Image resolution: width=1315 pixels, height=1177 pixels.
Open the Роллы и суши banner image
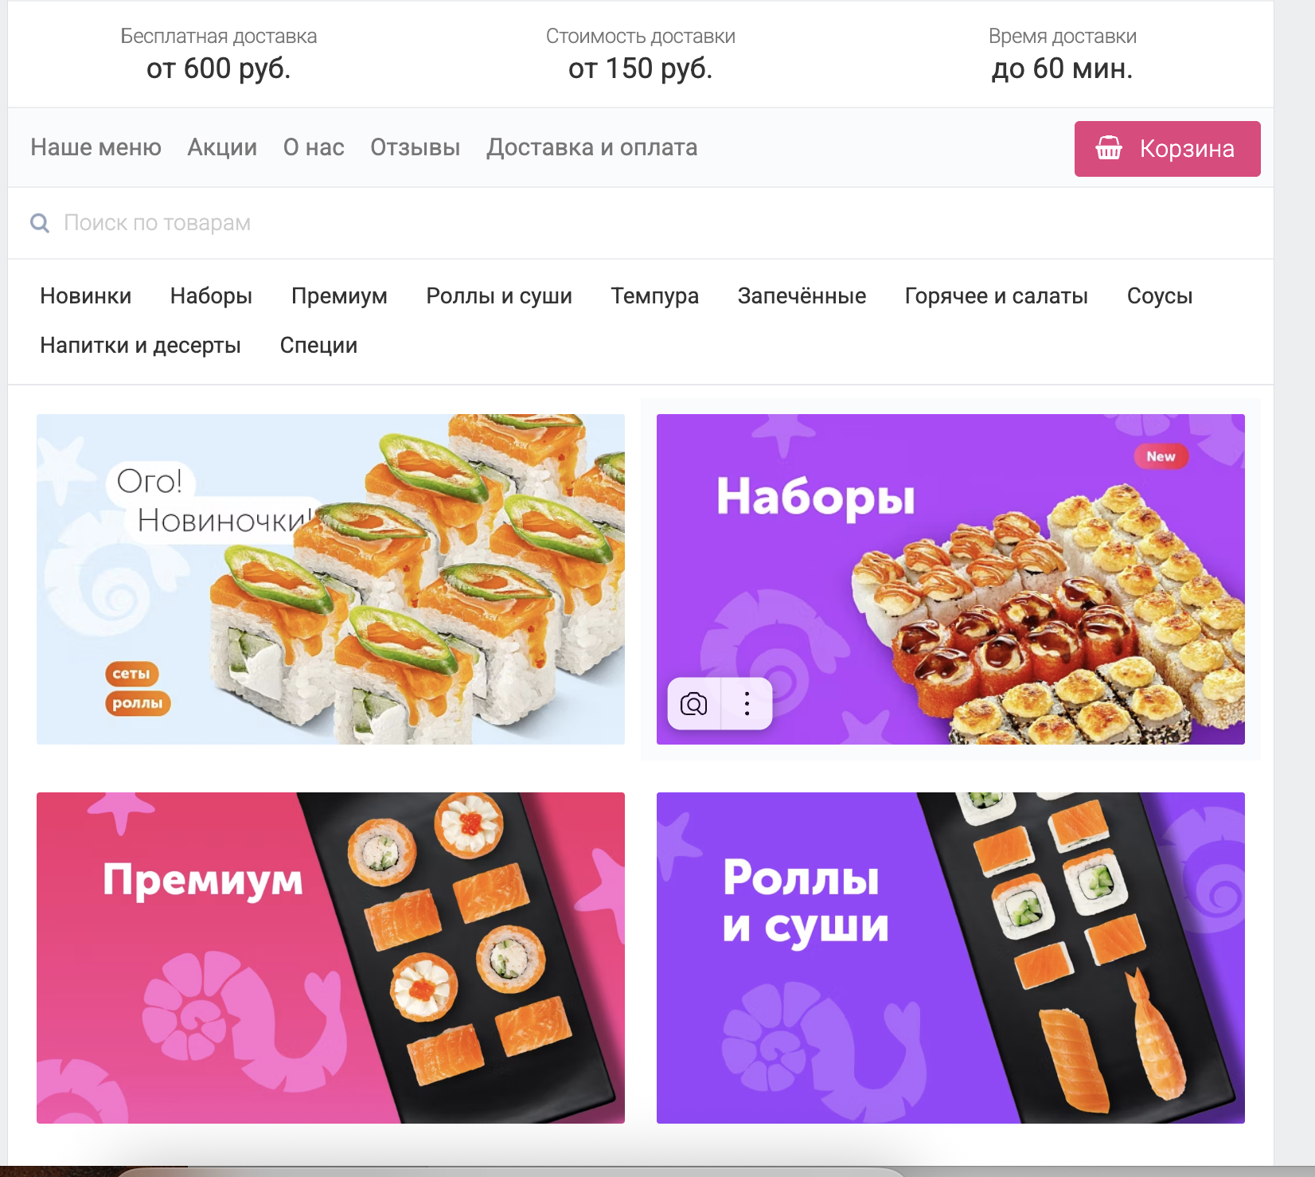point(950,958)
